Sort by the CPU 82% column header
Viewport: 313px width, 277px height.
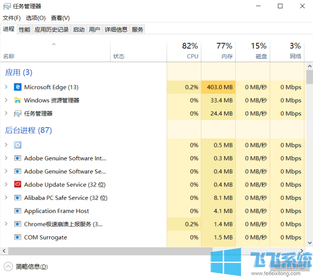click(x=184, y=52)
